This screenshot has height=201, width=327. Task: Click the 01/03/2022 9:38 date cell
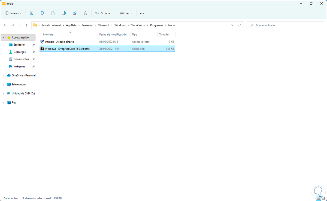[108, 42]
